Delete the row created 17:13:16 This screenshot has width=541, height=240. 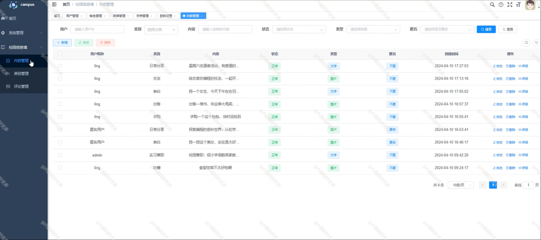[511, 79]
